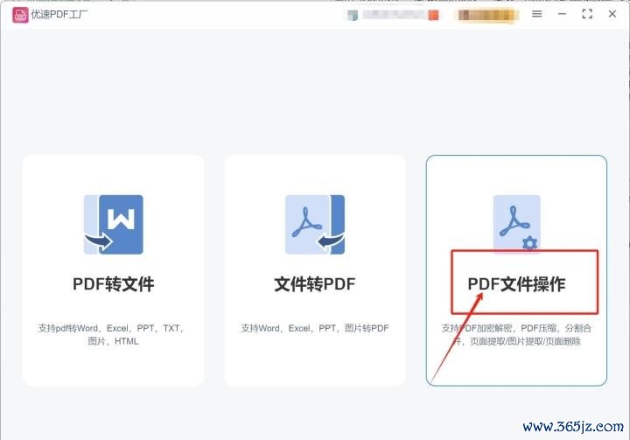This screenshot has height=440, width=630.
Task: Toggle fullscreen for the window
Action: 587,14
